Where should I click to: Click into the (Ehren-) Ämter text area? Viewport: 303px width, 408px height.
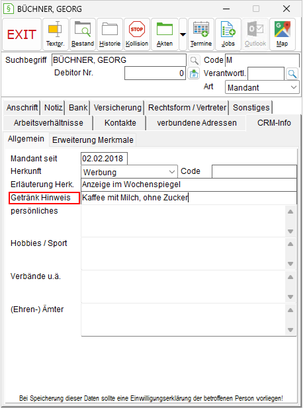[183, 320]
